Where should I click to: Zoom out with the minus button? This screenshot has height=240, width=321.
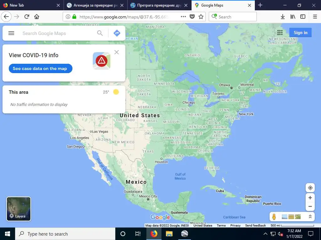(x=310, y=206)
